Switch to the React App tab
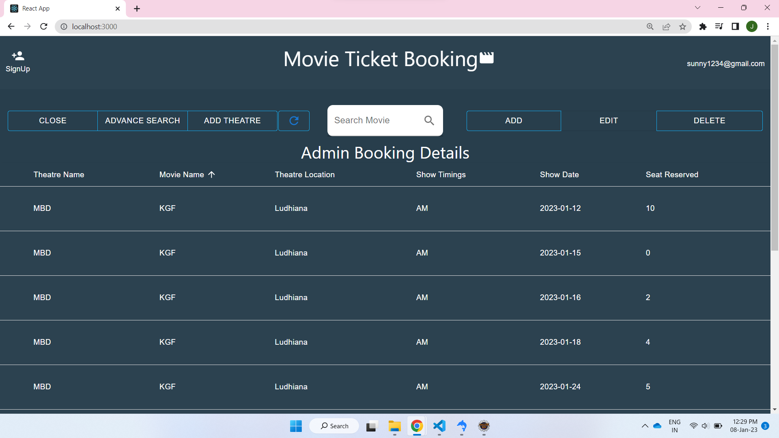This screenshot has height=438, width=779. tap(57, 8)
